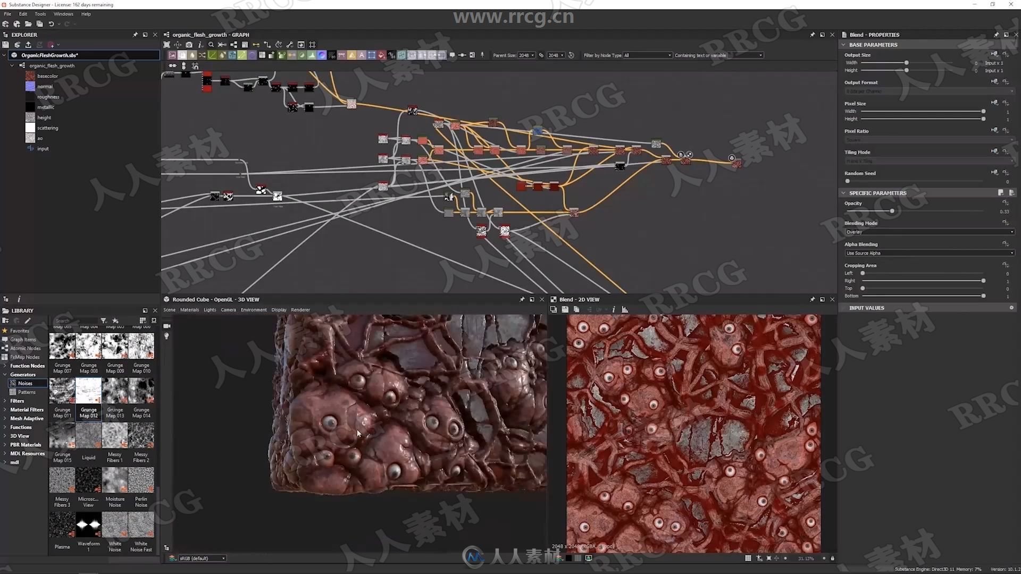Toggle the environment lighting icon in 3D View
The width and height of the screenshot is (1021, 574).
[x=166, y=336]
